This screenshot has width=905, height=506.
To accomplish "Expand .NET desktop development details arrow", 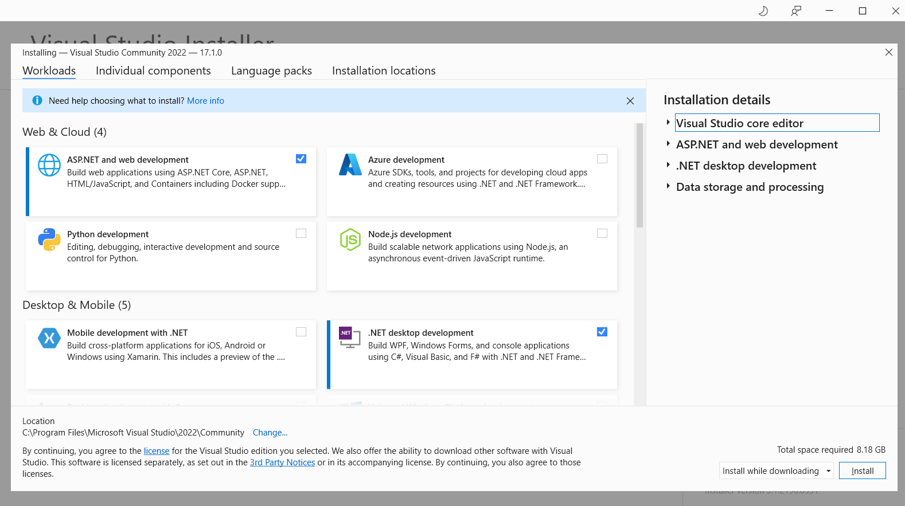I will coord(668,165).
